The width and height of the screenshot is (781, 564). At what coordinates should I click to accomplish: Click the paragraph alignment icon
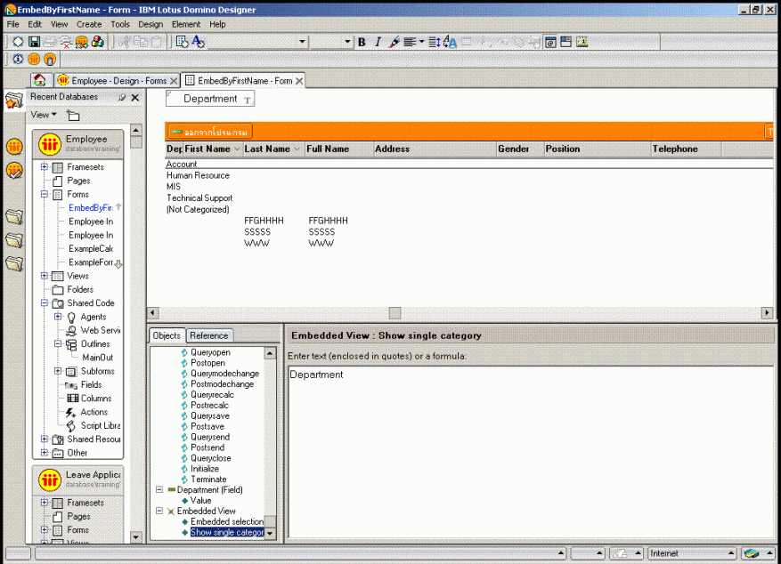(410, 43)
